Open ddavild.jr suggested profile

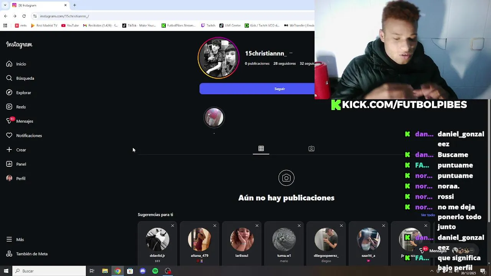tap(157, 240)
